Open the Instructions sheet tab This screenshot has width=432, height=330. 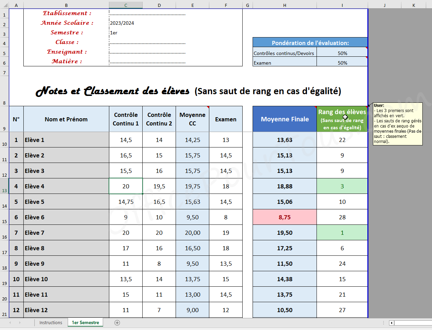[x=51, y=323]
